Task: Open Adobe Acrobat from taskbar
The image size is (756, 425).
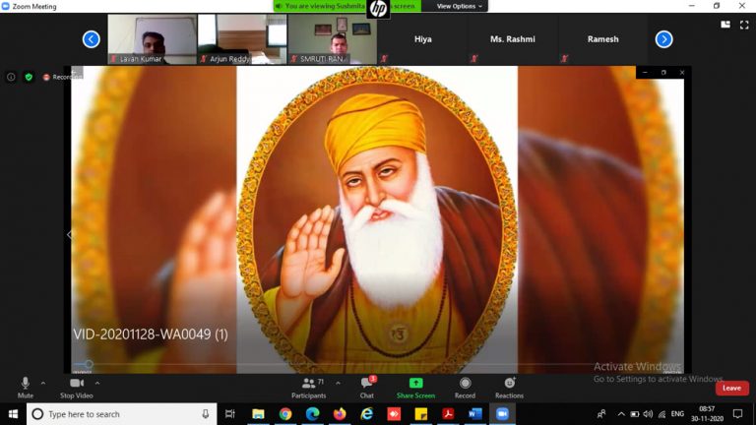Action: (448, 414)
